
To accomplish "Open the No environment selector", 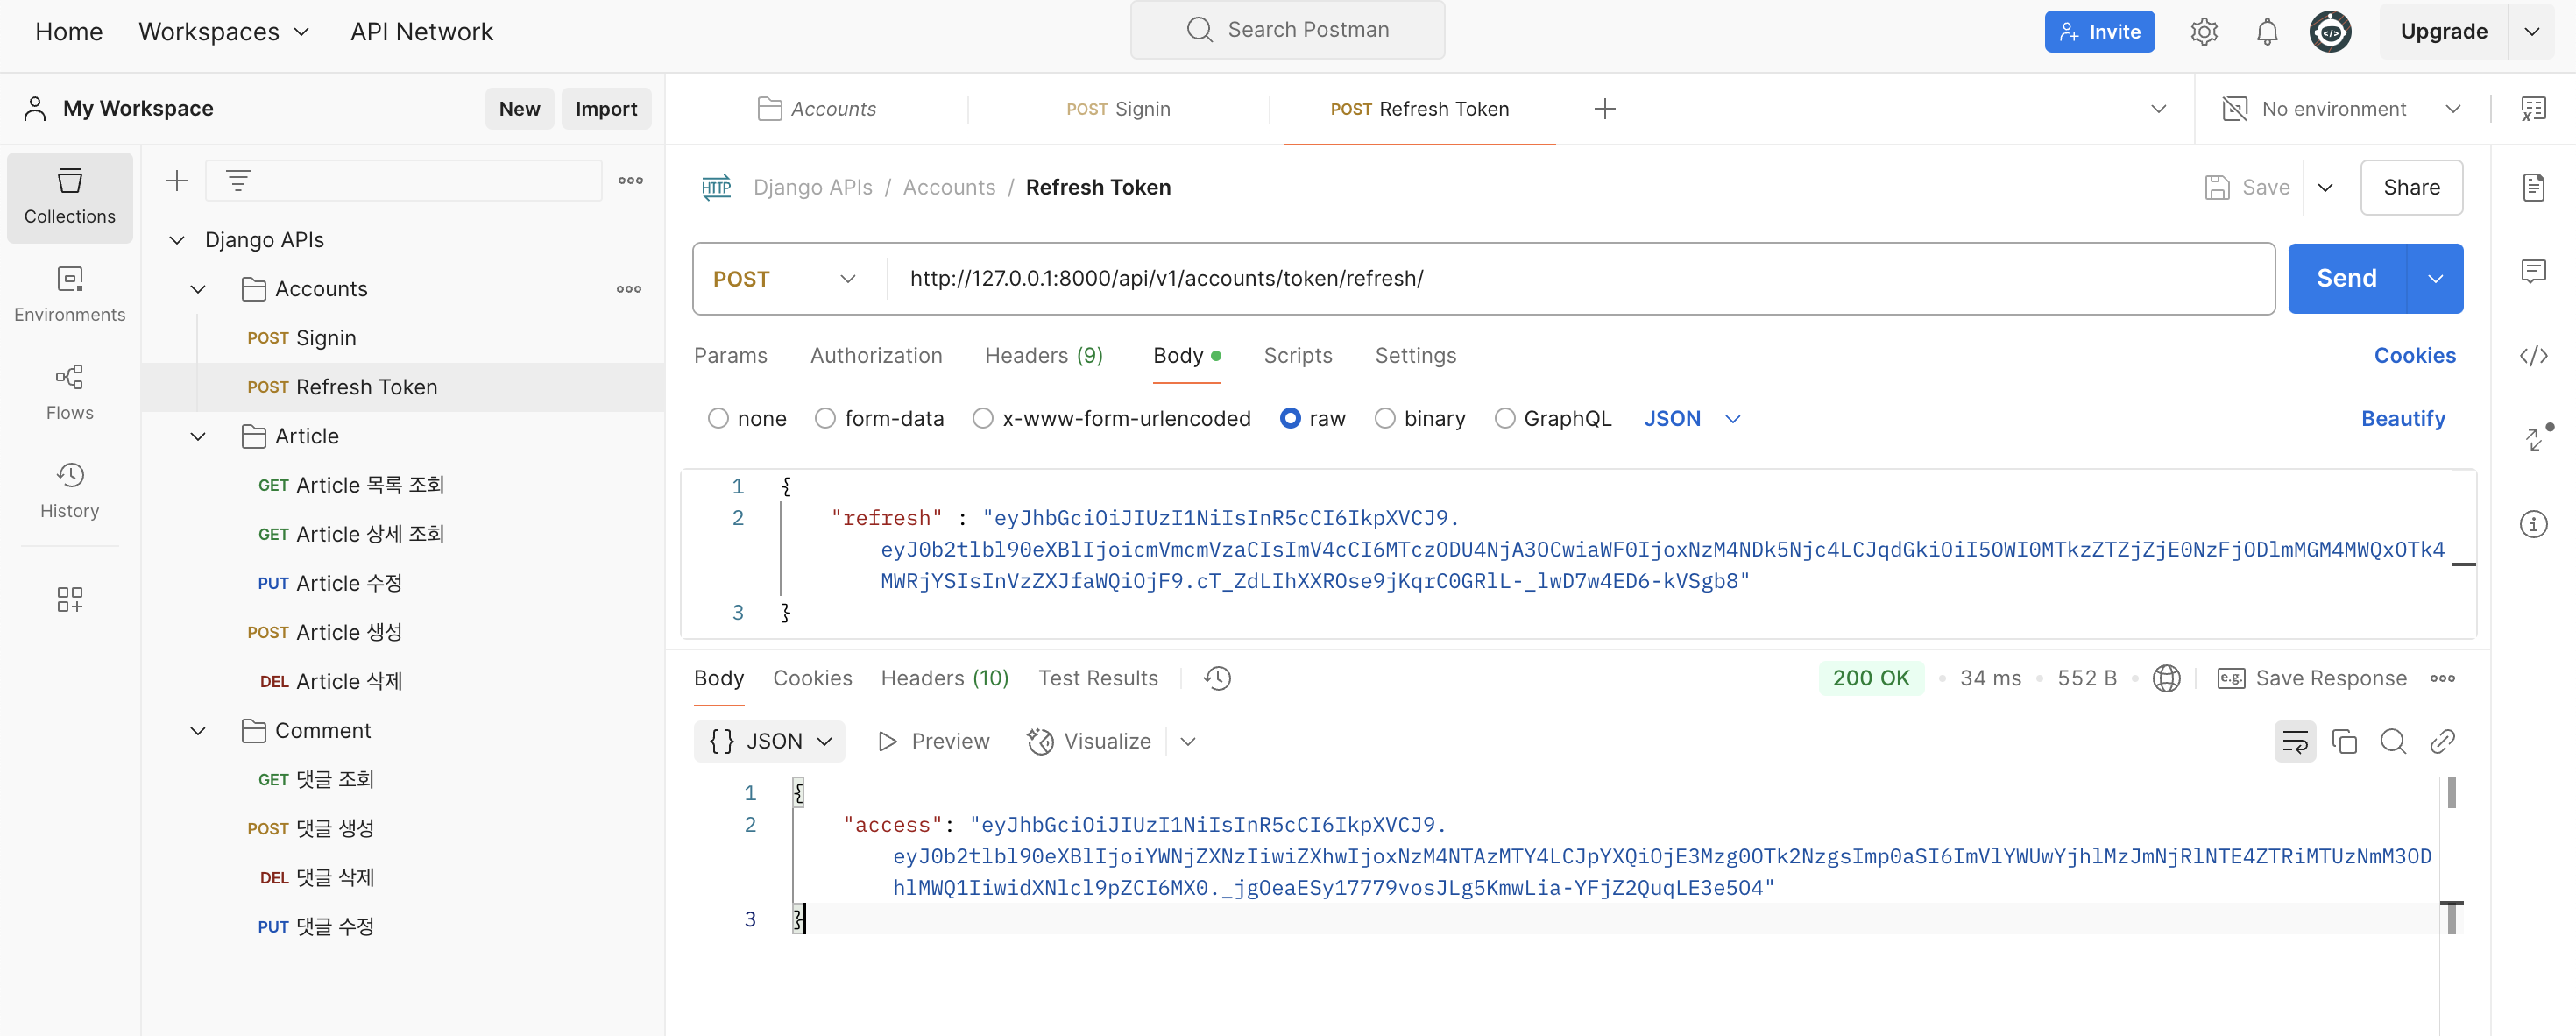I will [x=2340, y=109].
